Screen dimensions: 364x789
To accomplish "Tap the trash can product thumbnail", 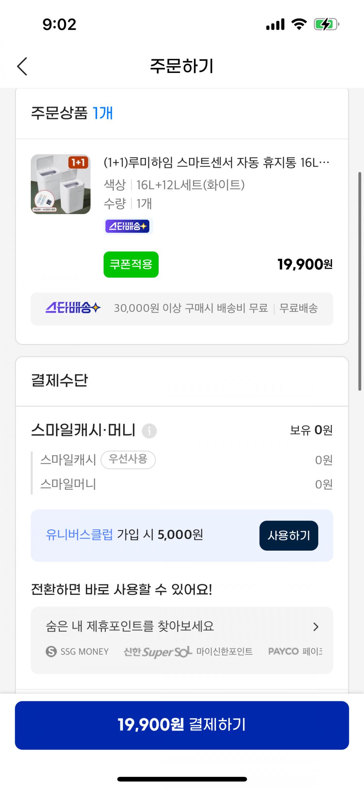I will 61,184.
